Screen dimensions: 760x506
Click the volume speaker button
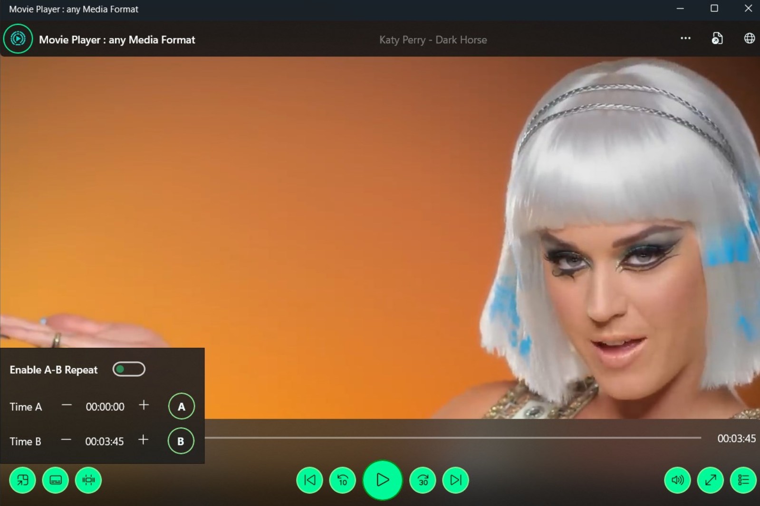click(x=677, y=480)
